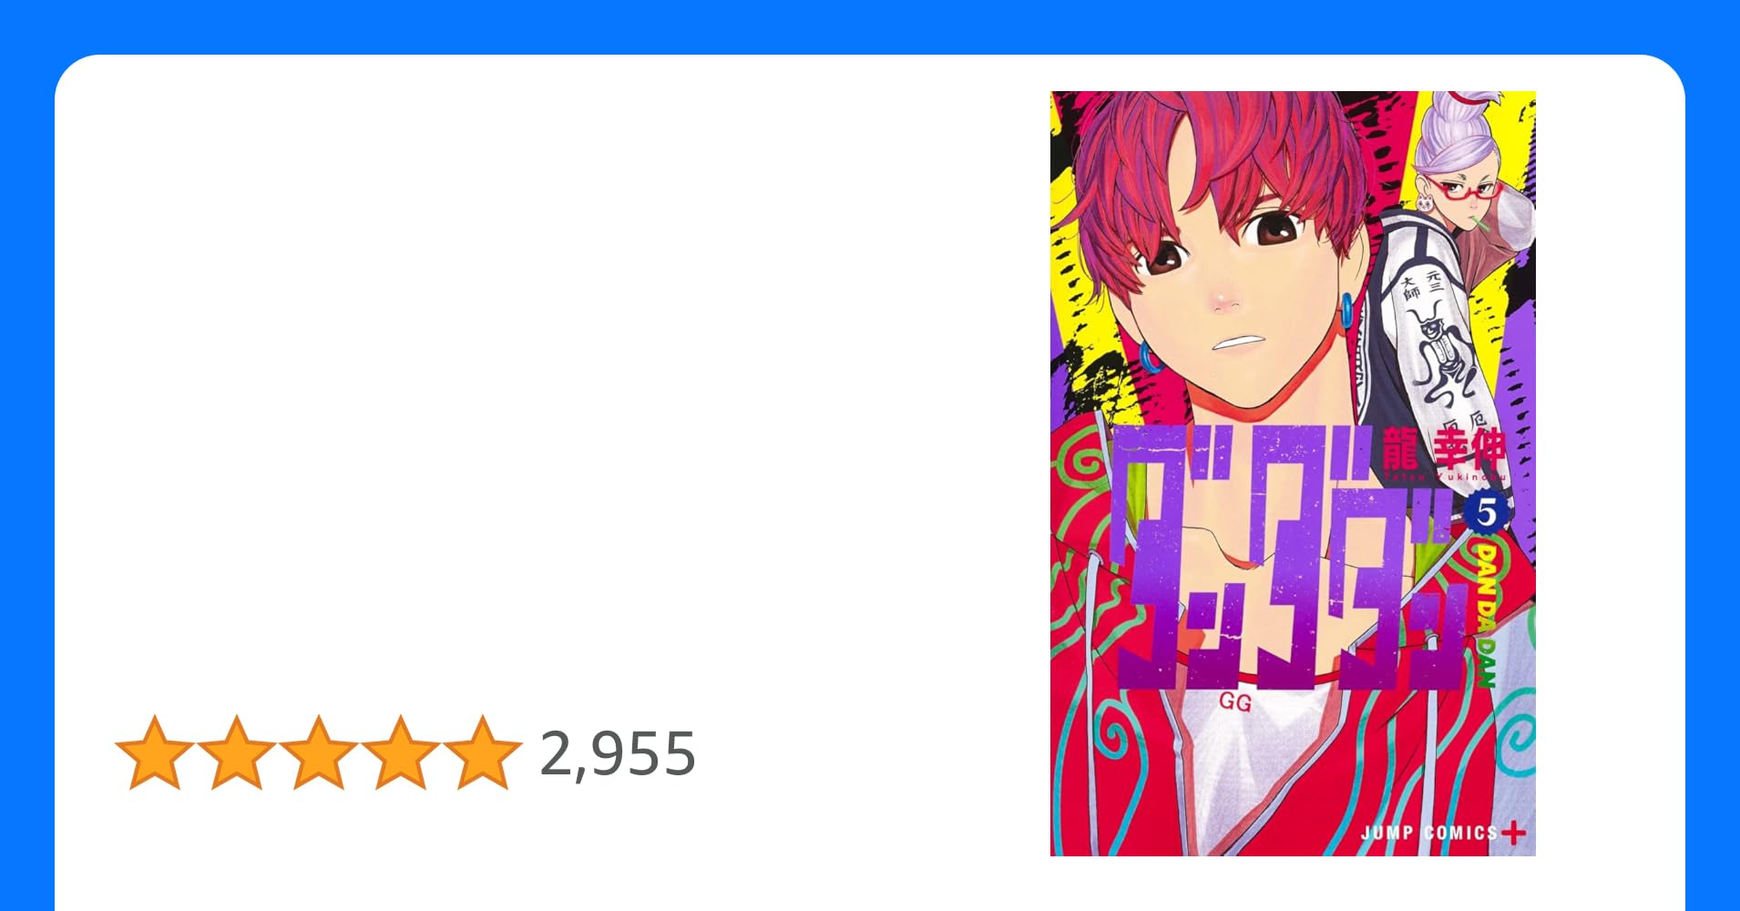Click the red plus sign beside JUMP COMICS
This screenshot has width=1740, height=911.
click(1514, 833)
